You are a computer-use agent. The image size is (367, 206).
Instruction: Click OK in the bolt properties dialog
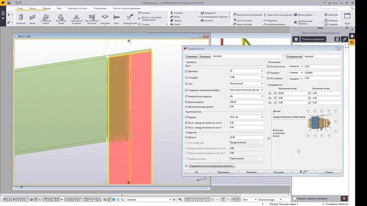tap(196, 172)
